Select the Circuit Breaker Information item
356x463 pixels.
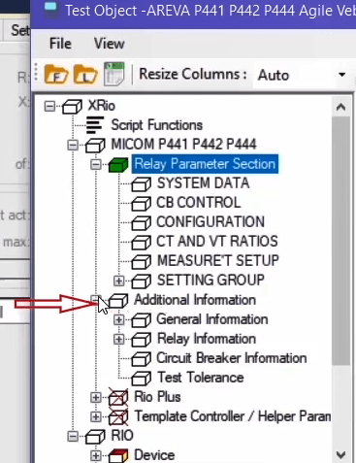[x=232, y=358]
